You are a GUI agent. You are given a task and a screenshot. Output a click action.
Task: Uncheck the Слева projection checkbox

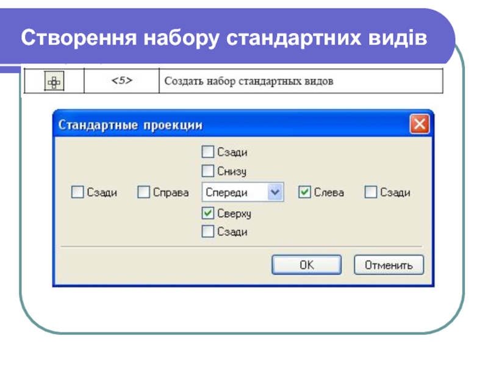click(304, 193)
